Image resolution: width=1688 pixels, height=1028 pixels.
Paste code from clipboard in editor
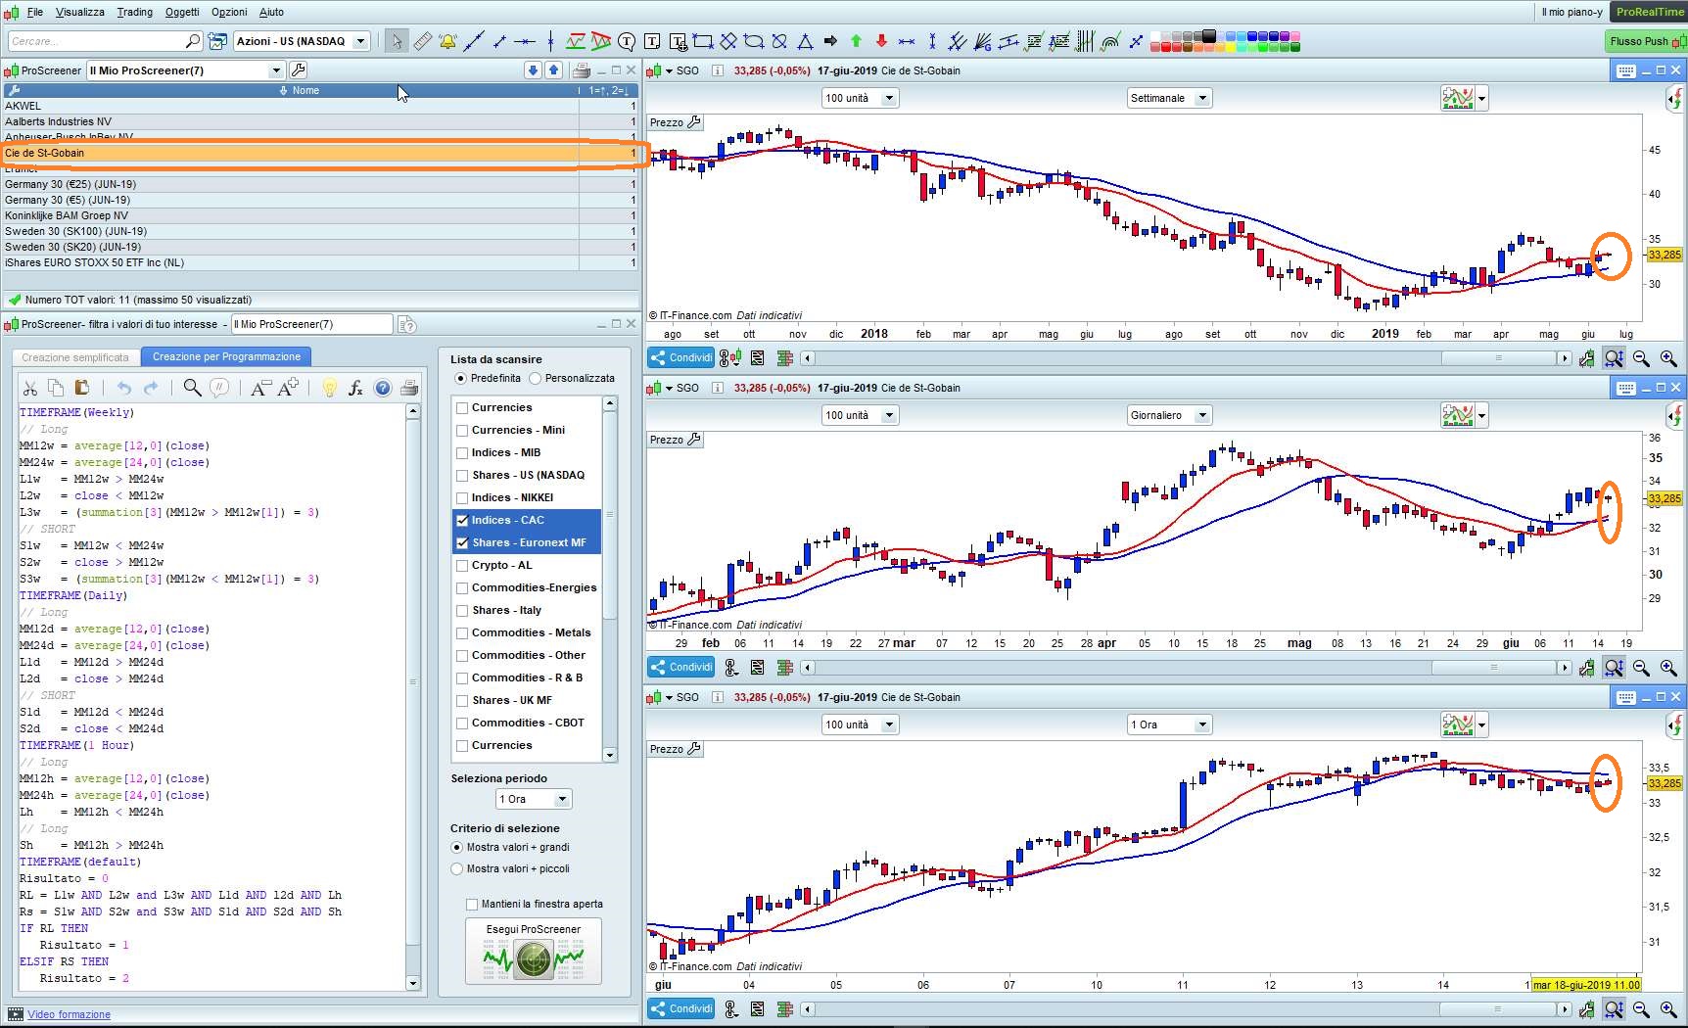82,389
